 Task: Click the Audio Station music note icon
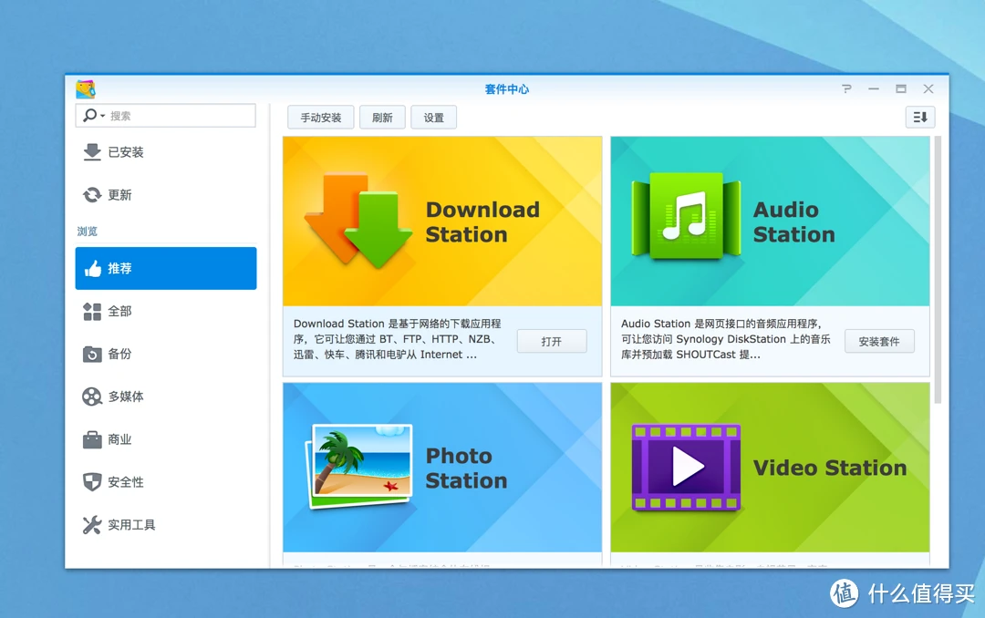tap(686, 215)
